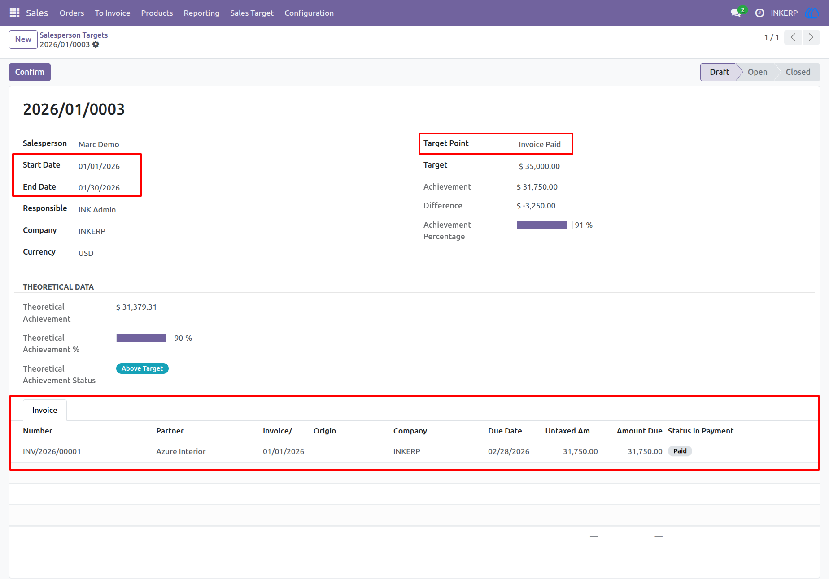Open the Orders menu
The image size is (829, 580).
pos(72,13)
